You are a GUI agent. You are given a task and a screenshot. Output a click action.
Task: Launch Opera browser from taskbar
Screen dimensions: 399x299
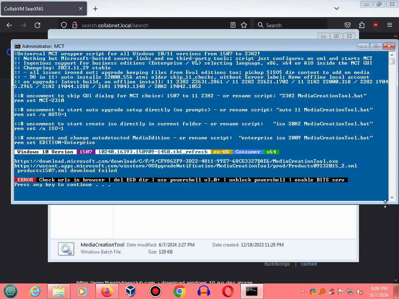pos(228,291)
